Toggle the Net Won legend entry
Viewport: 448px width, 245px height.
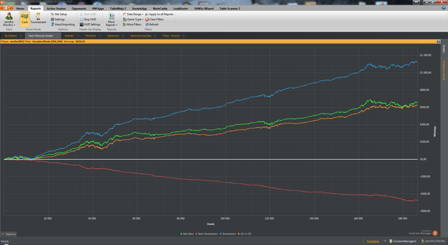[x=187, y=234]
